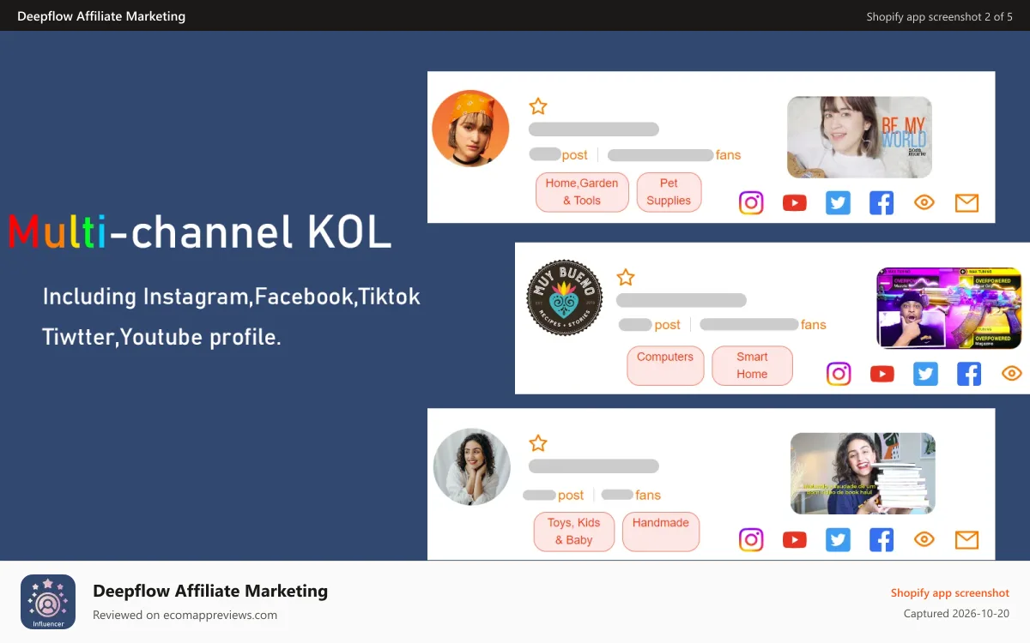Toggle eye view icon on the Handmade card
Image resolution: width=1030 pixels, height=643 pixels.
click(924, 539)
